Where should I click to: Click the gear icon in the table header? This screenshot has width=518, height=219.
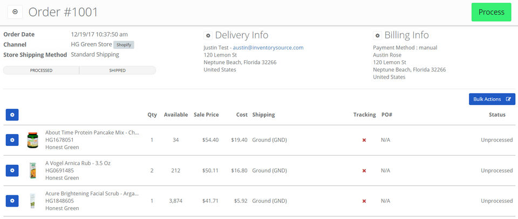[12, 115]
